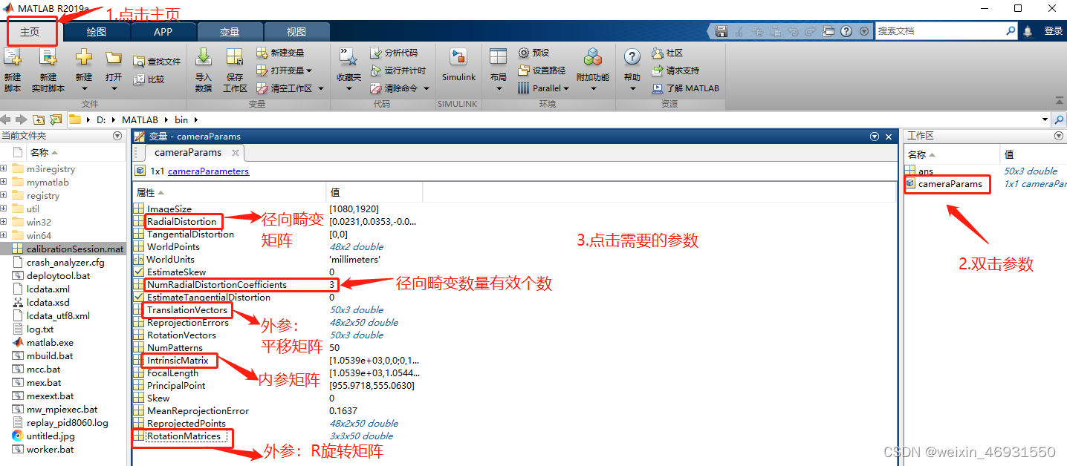The image size is (1067, 466).
Task: Expand 打开变量 dropdown arrow
Action: pos(309,70)
